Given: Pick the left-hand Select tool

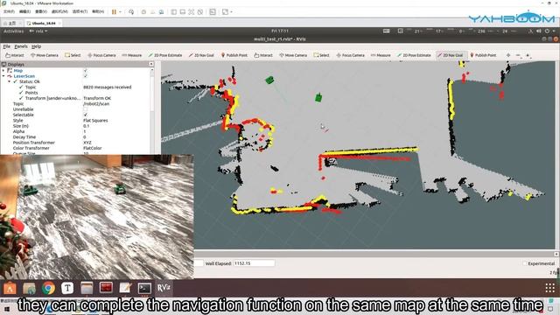Looking at the screenshot, I should (x=73, y=55).
